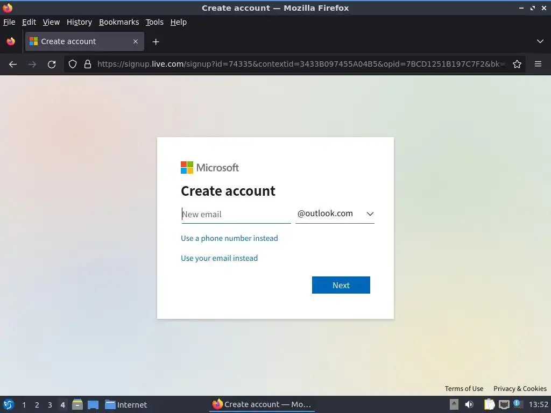This screenshot has height=413, width=551.
Task: Open the Lubuntu start menu
Action: (9, 404)
